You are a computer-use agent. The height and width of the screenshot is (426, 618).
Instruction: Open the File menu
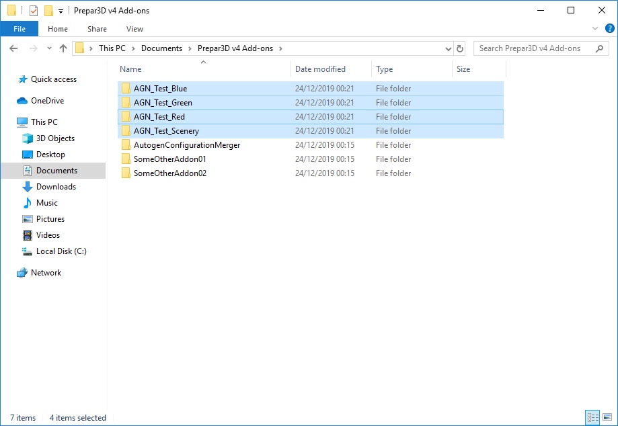point(20,29)
